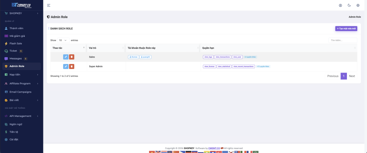Screen dimensions: 367x153
Task: Open the Show entries count dropdown
Action: 63,40
